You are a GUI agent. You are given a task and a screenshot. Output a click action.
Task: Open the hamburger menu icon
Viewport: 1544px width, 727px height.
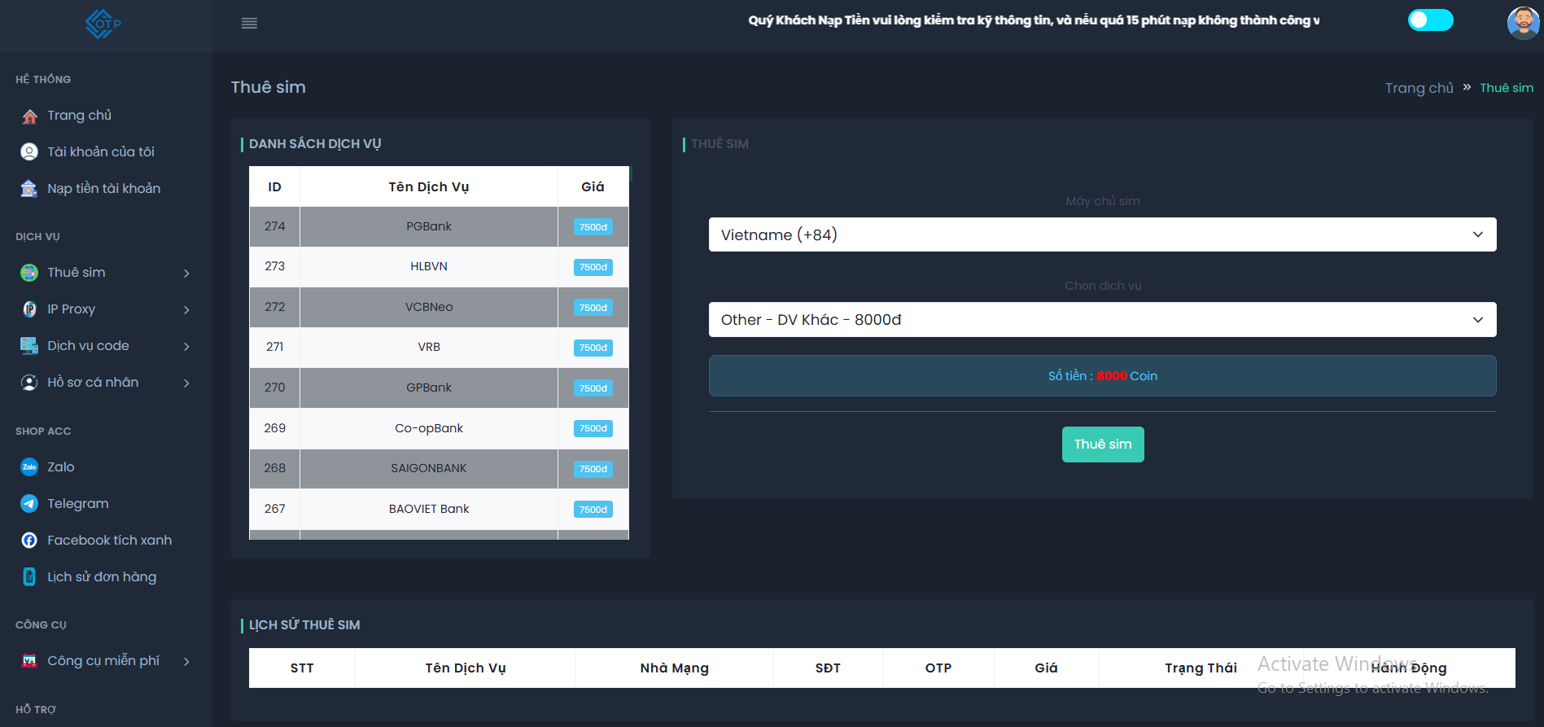click(249, 24)
